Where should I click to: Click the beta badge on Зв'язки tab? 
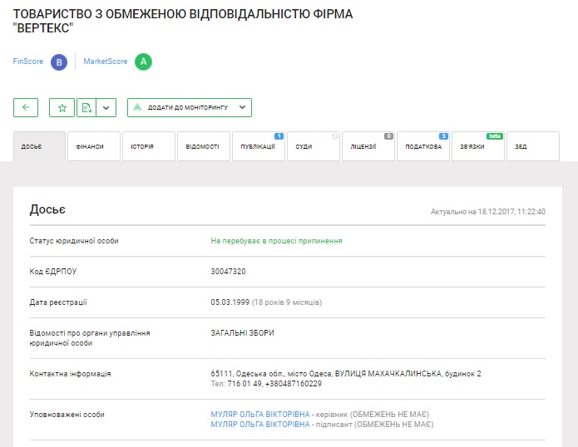click(x=495, y=135)
